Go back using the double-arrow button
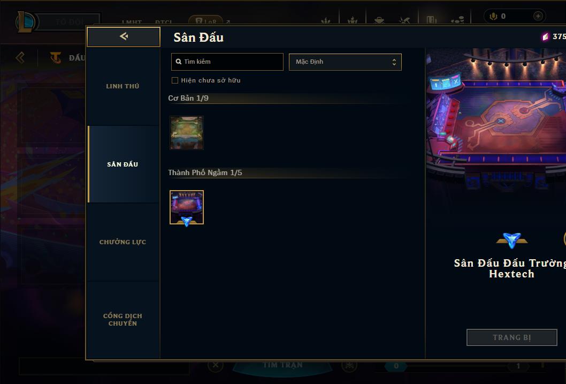This screenshot has width=566, height=384. click(124, 36)
